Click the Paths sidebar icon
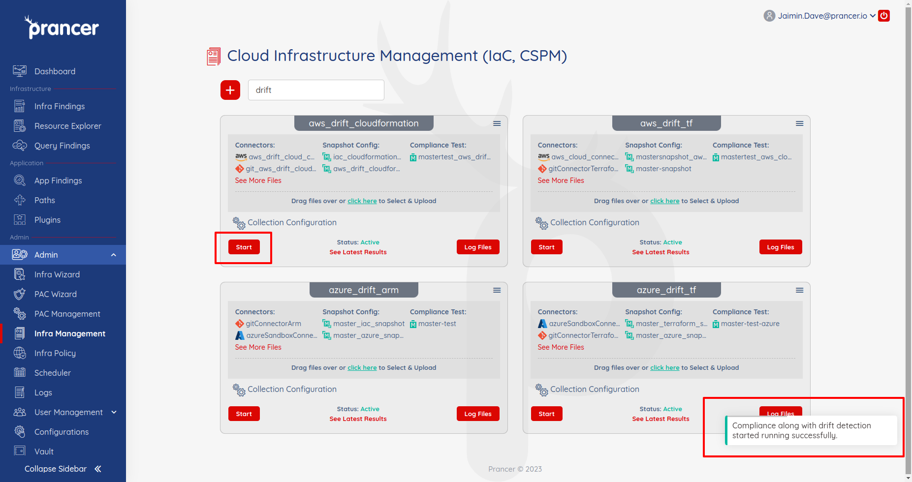The height and width of the screenshot is (482, 912). 20,200
